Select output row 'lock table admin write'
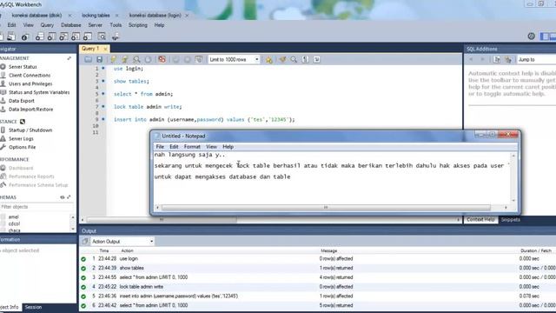Image resolution: width=556 pixels, height=313 pixels. pos(318,286)
